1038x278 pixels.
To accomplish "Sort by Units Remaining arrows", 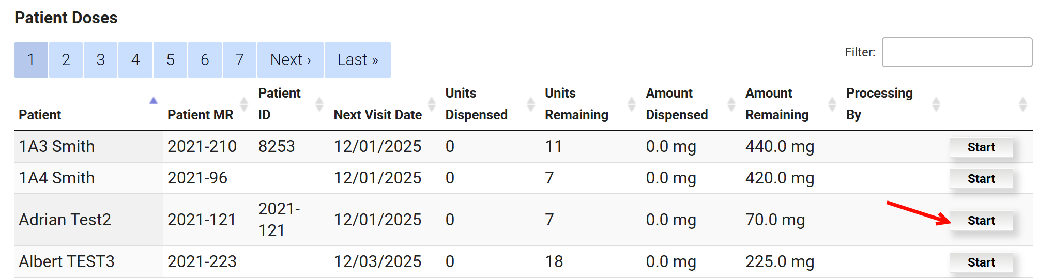I will pyautogui.click(x=631, y=104).
